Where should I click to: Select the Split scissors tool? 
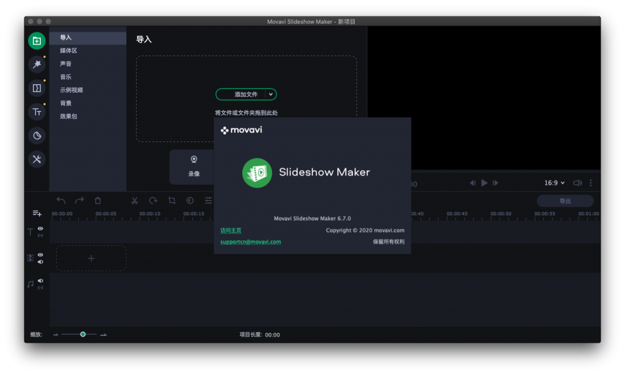coord(135,200)
